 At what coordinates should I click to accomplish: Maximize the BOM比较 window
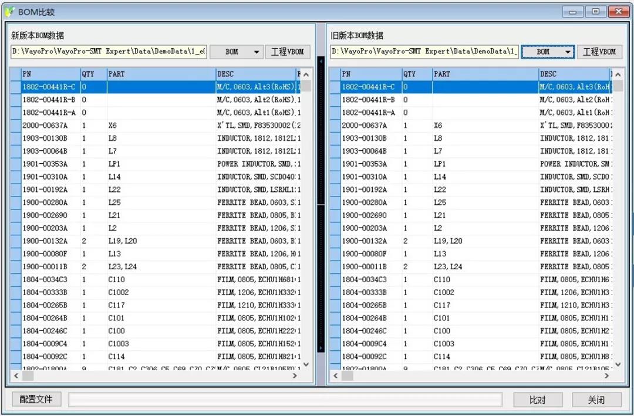pyautogui.click(x=595, y=11)
